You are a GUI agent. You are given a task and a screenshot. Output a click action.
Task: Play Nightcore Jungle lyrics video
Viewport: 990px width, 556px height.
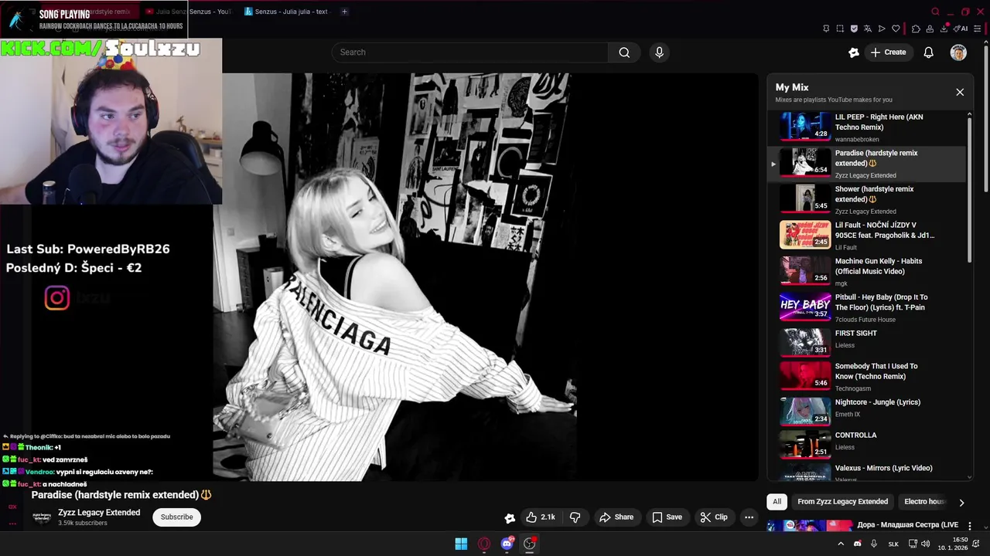coord(866,412)
